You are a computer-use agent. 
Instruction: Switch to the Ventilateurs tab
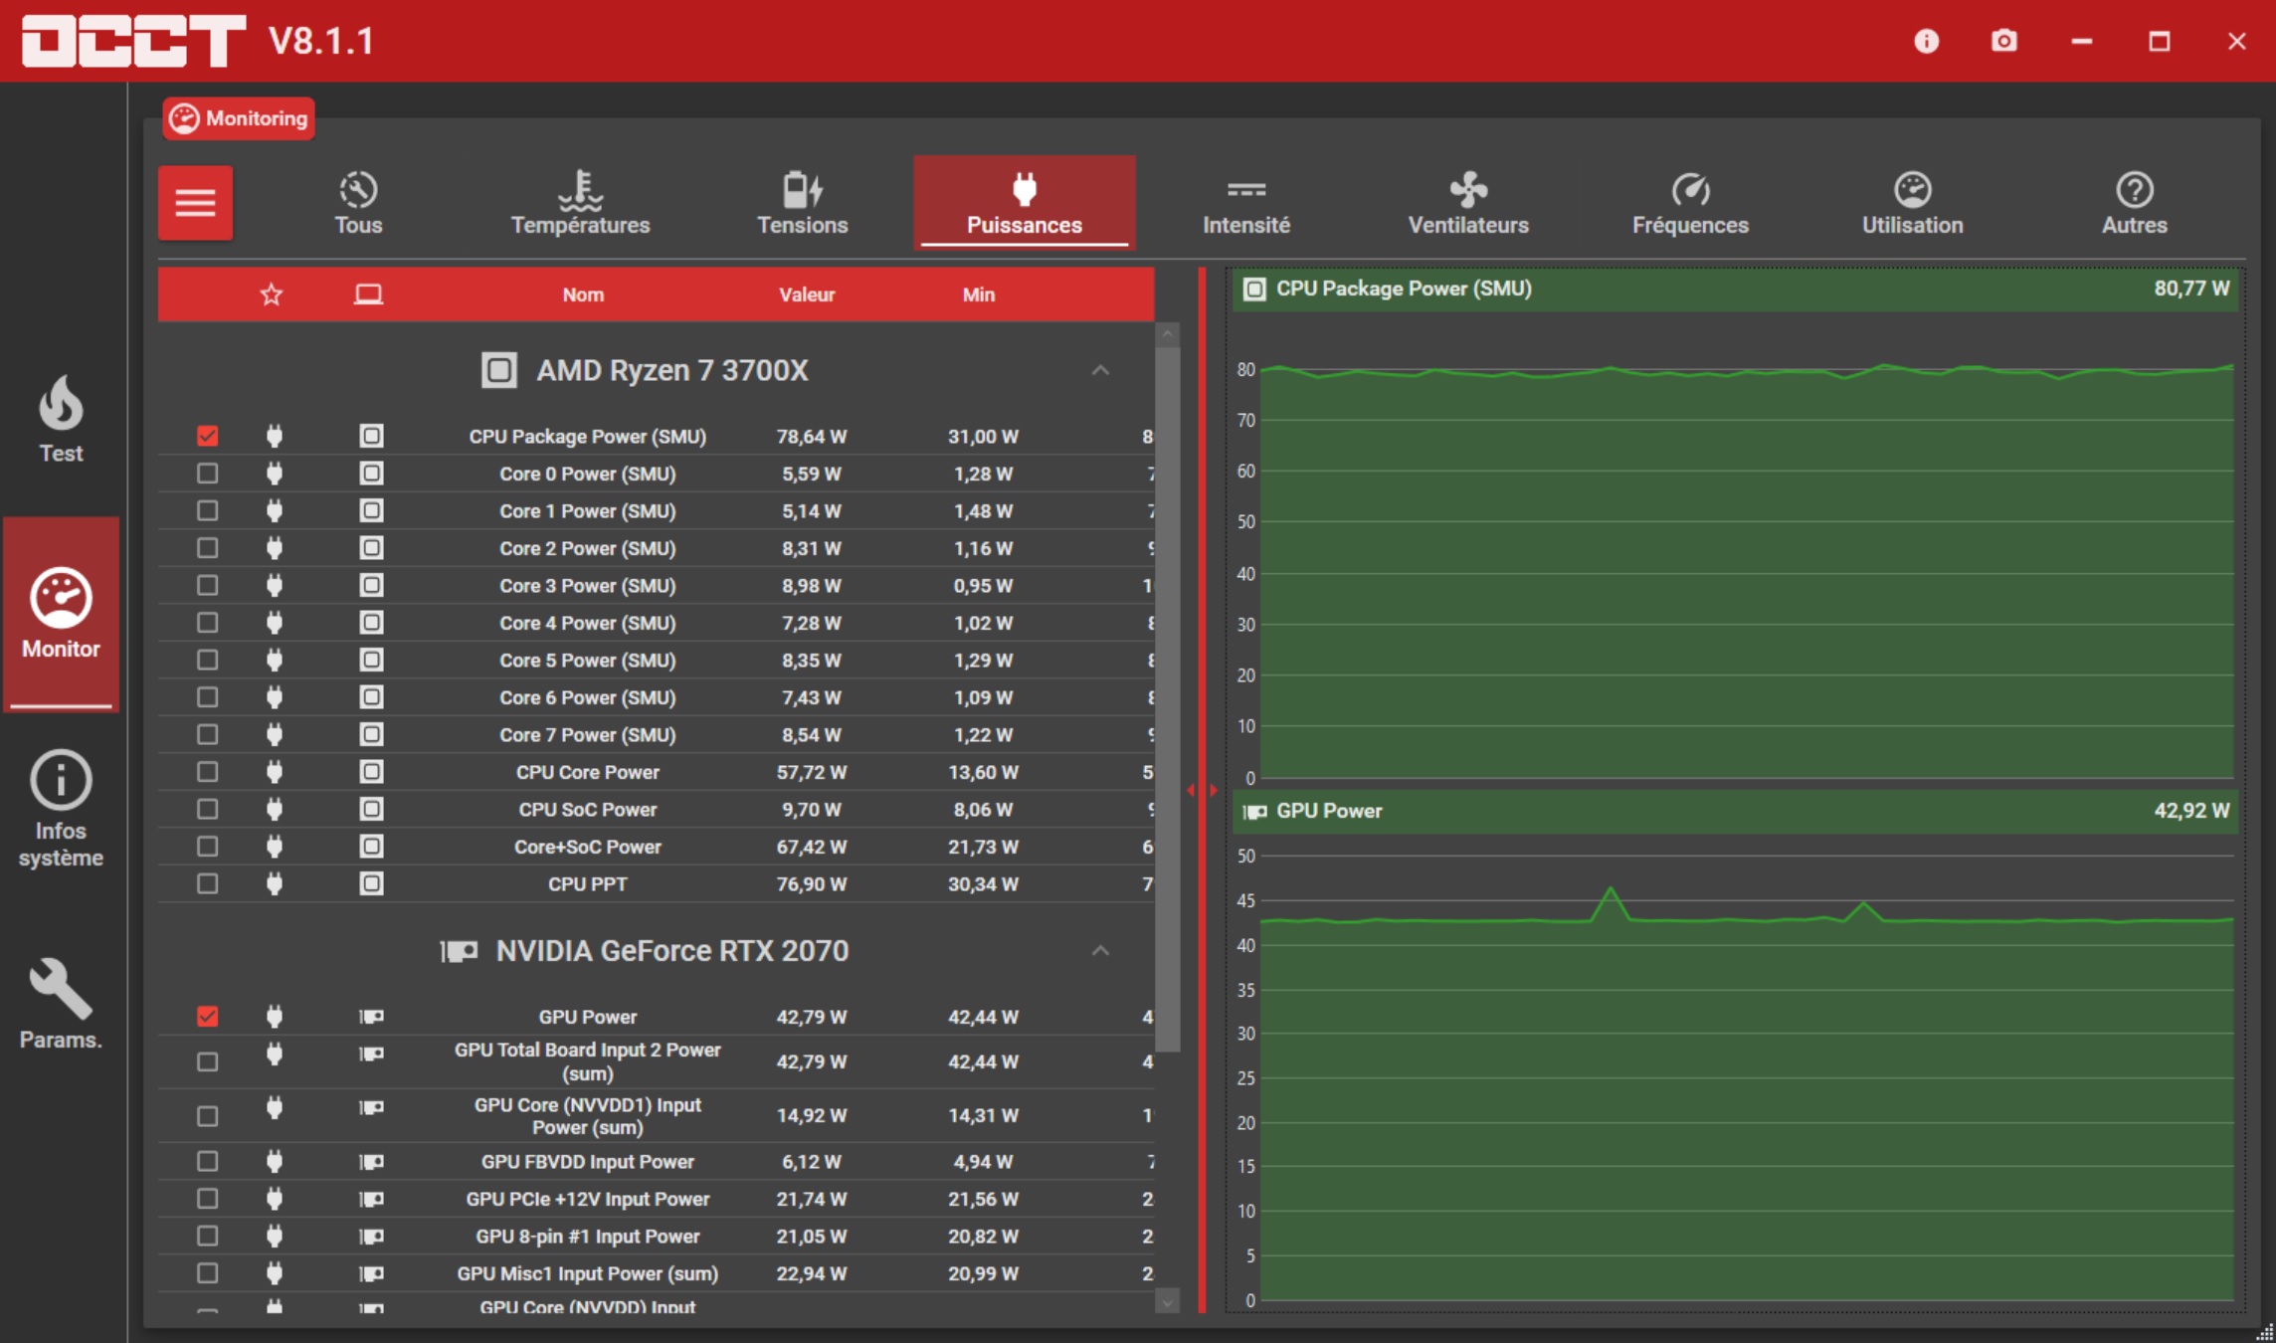[x=1468, y=203]
